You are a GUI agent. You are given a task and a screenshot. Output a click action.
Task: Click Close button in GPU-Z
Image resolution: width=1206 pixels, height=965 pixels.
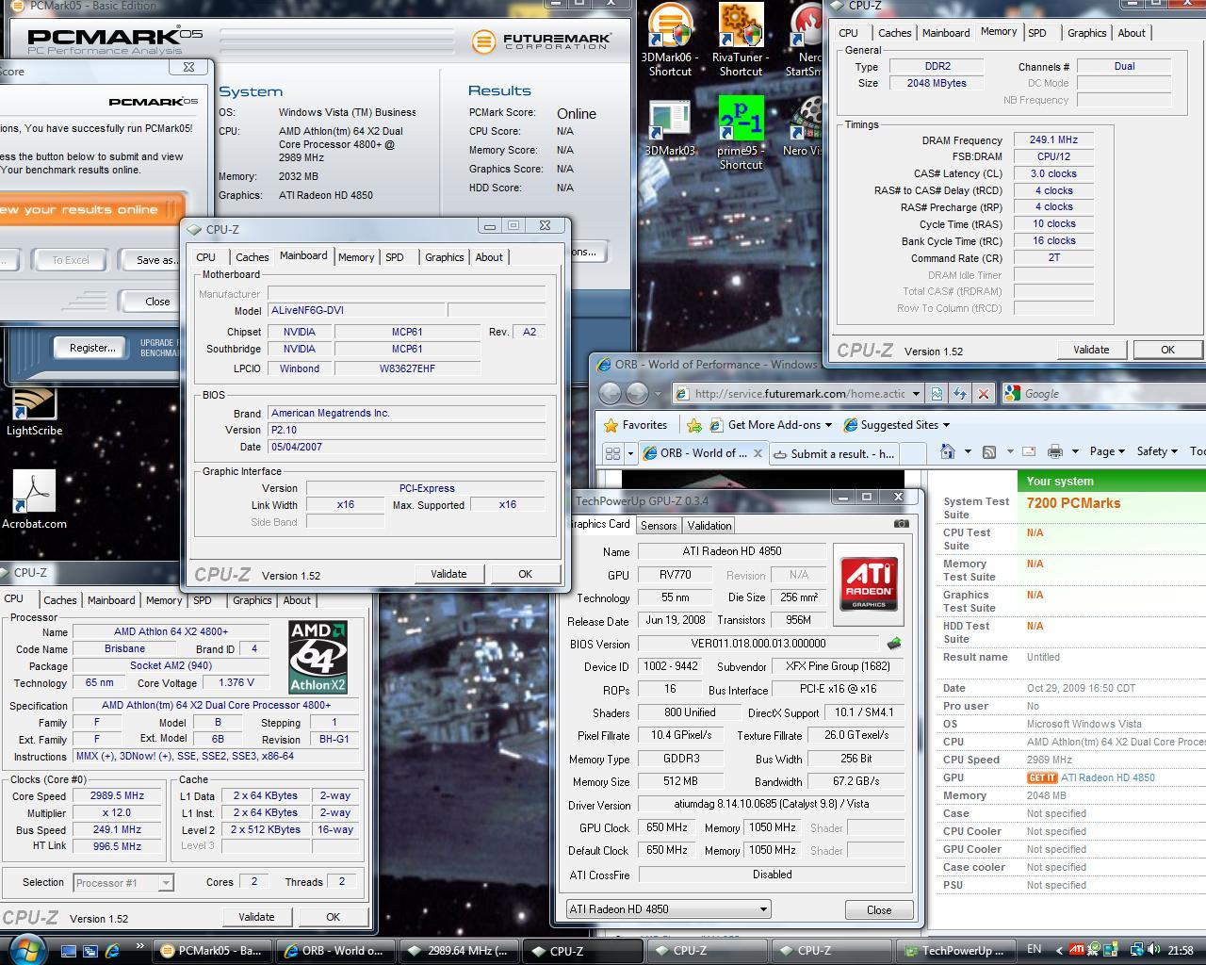(879, 909)
